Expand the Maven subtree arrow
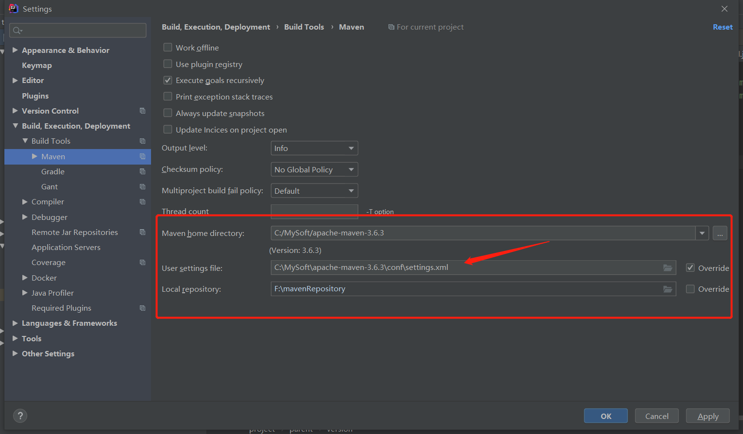Viewport: 743px width, 434px height. click(34, 156)
